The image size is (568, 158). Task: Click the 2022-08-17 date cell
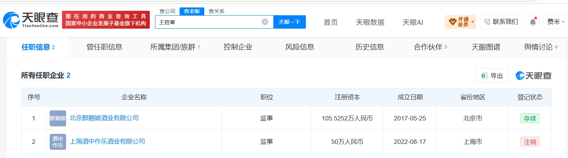(x=410, y=142)
